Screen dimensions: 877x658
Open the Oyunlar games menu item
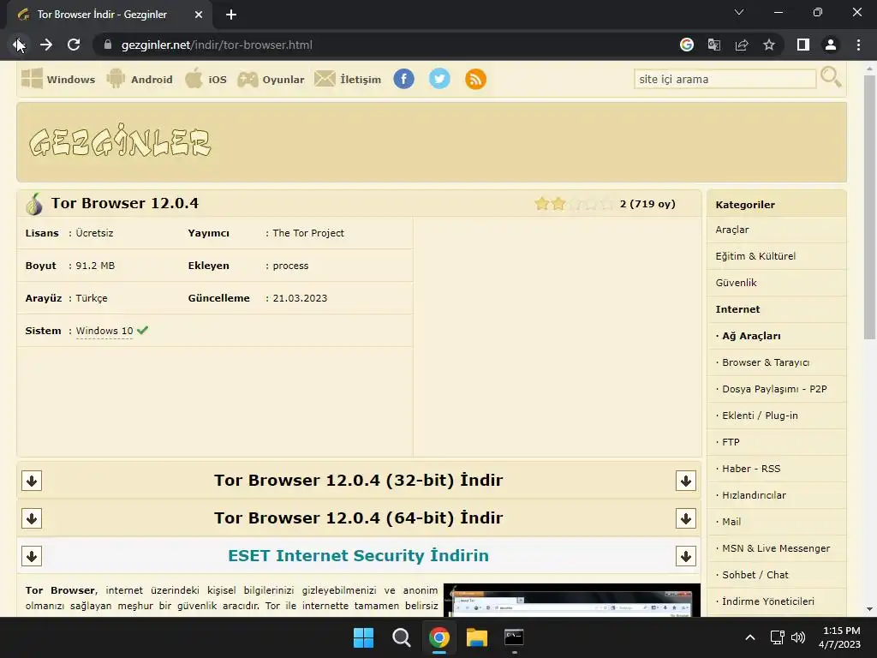click(271, 79)
